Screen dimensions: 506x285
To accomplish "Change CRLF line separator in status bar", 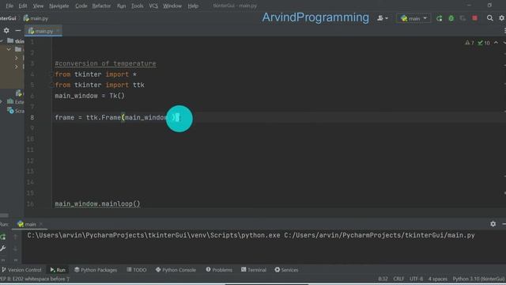I will (x=398, y=279).
